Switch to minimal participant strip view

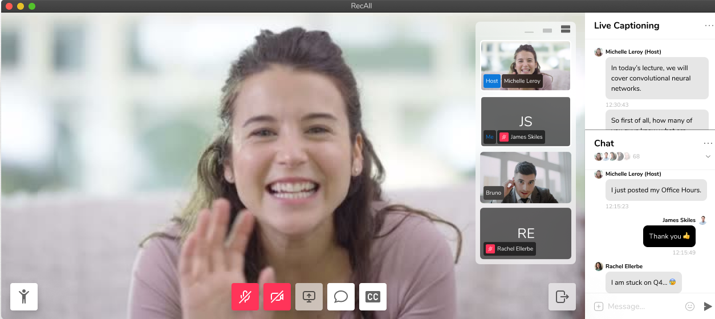coord(529,31)
